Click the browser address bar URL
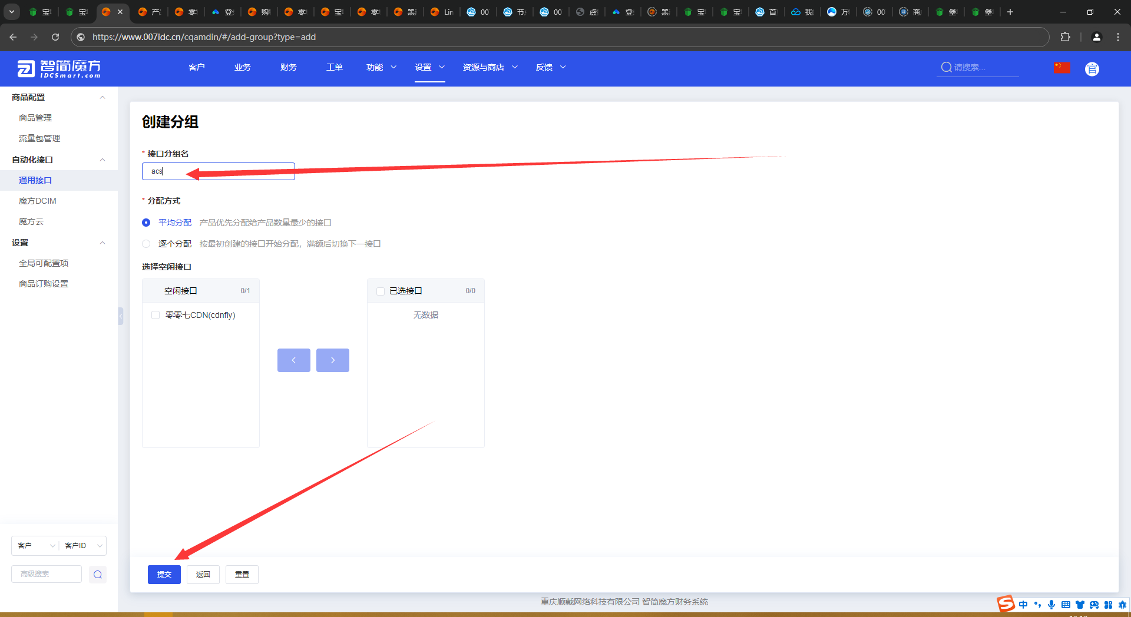 point(204,37)
